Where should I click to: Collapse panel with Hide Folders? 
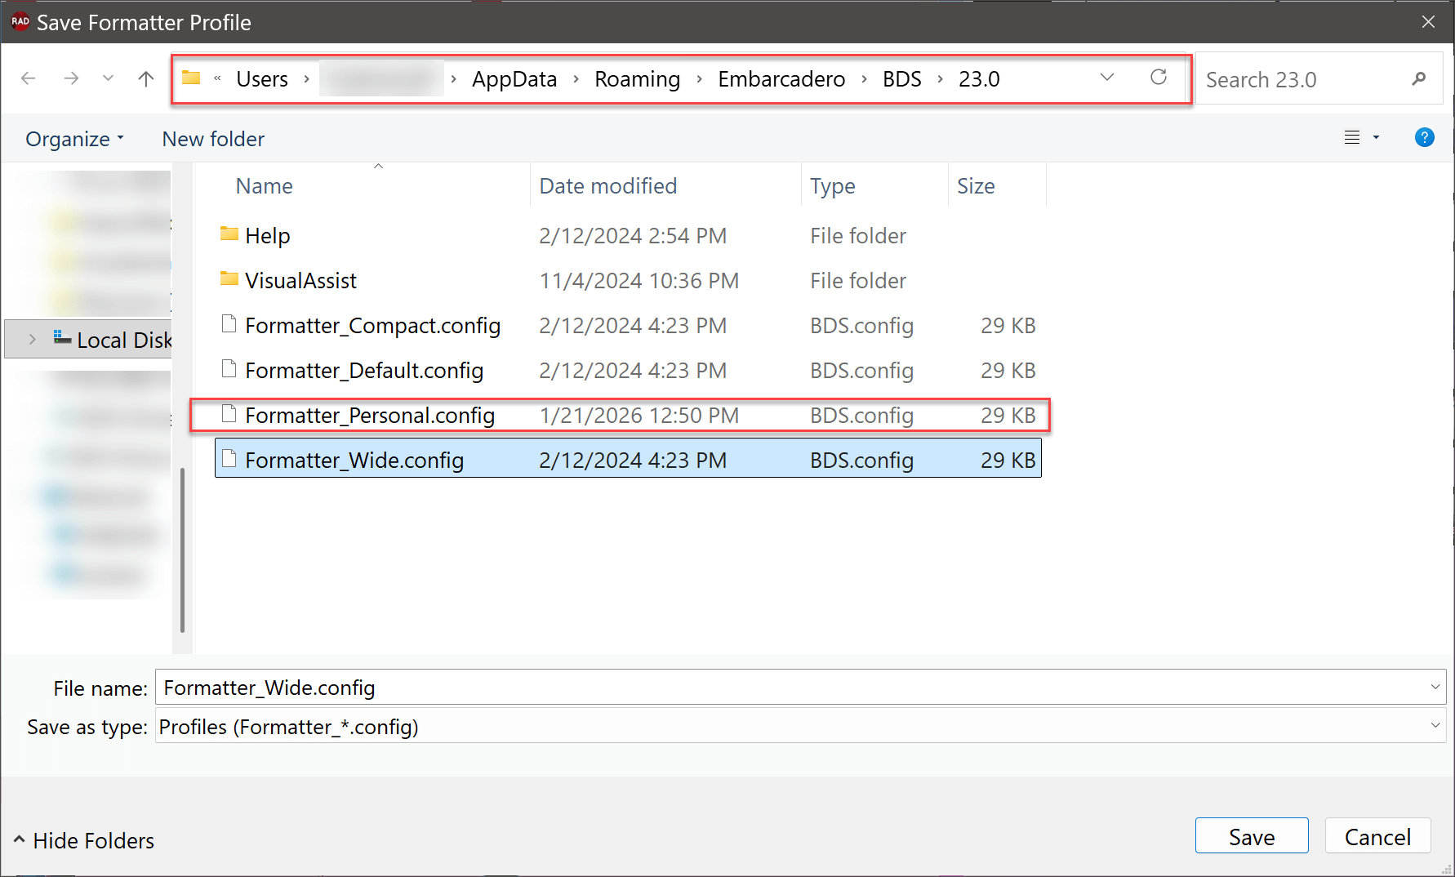[84, 840]
